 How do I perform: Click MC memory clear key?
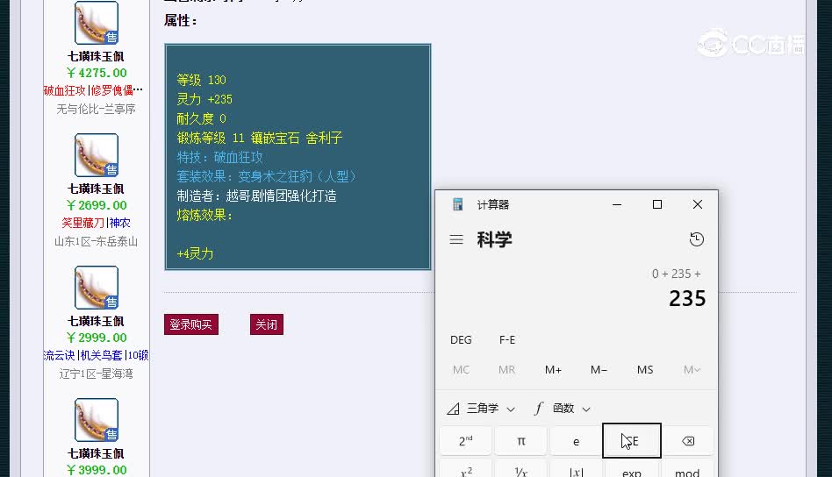click(461, 370)
